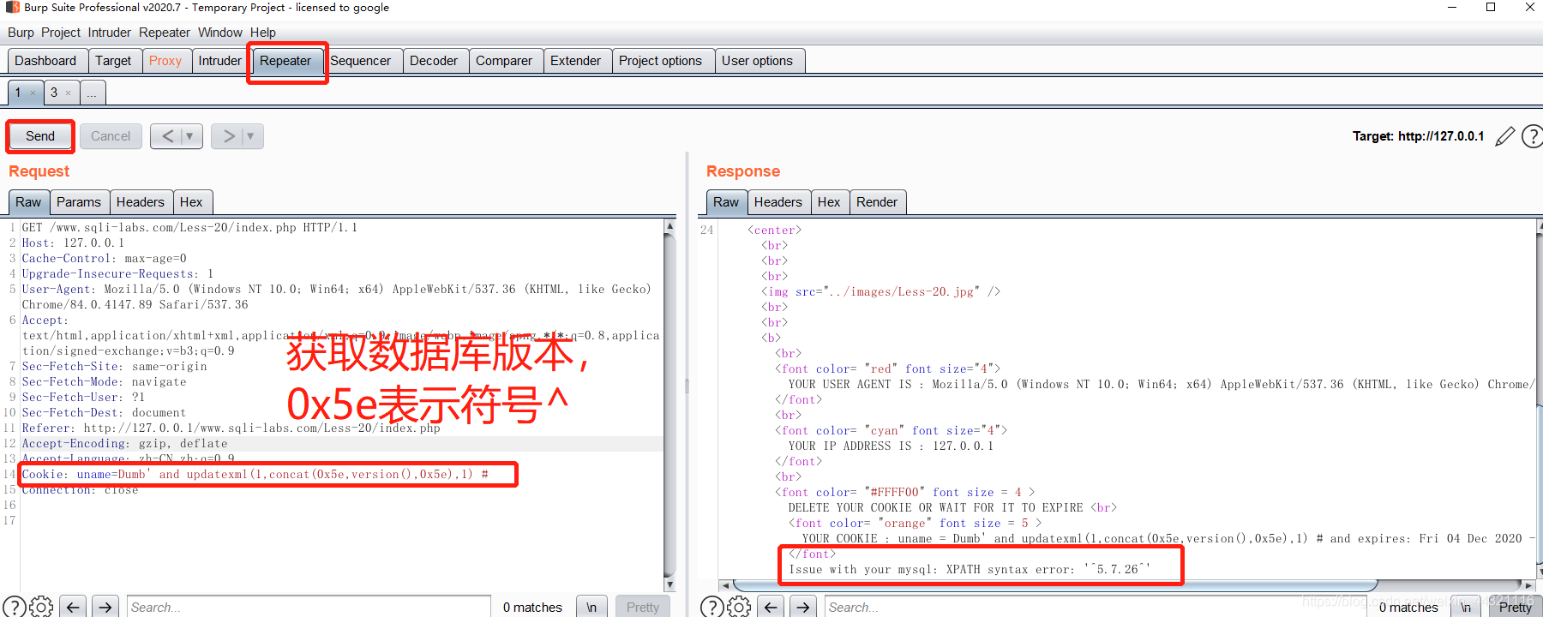Switch to the Comparer tab
Image resolution: width=1543 pixels, height=617 pixels.
coord(504,61)
